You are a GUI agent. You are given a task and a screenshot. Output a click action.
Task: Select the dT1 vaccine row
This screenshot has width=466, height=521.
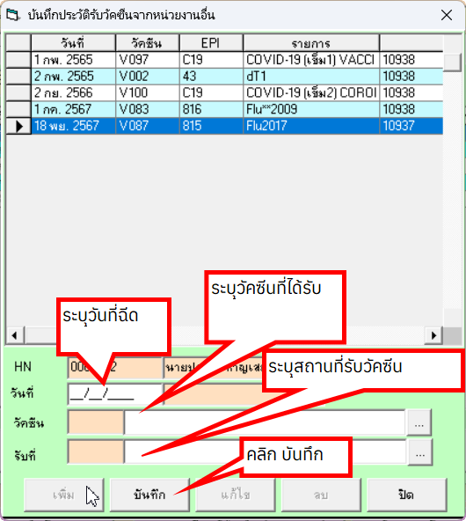tap(224, 77)
